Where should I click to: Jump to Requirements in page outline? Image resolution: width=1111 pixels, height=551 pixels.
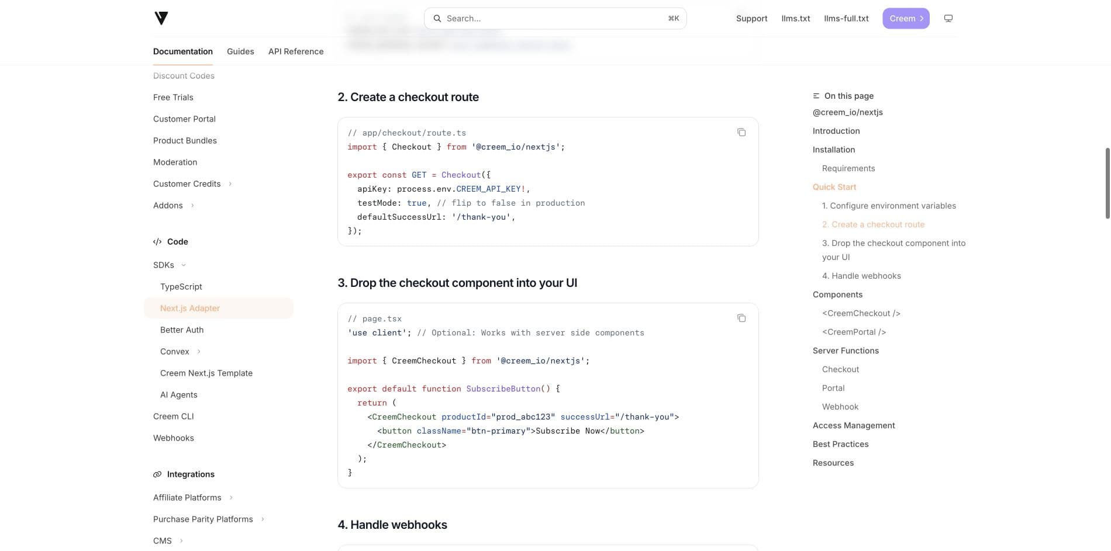[848, 168]
